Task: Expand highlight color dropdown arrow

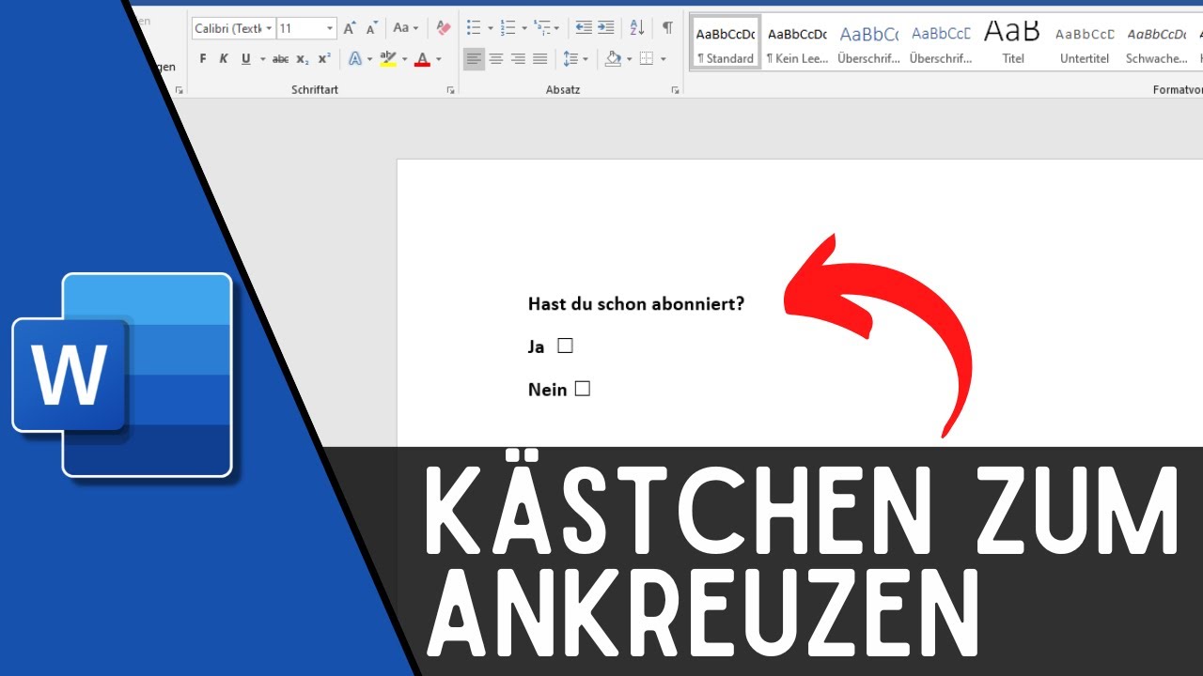Action: point(405,59)
